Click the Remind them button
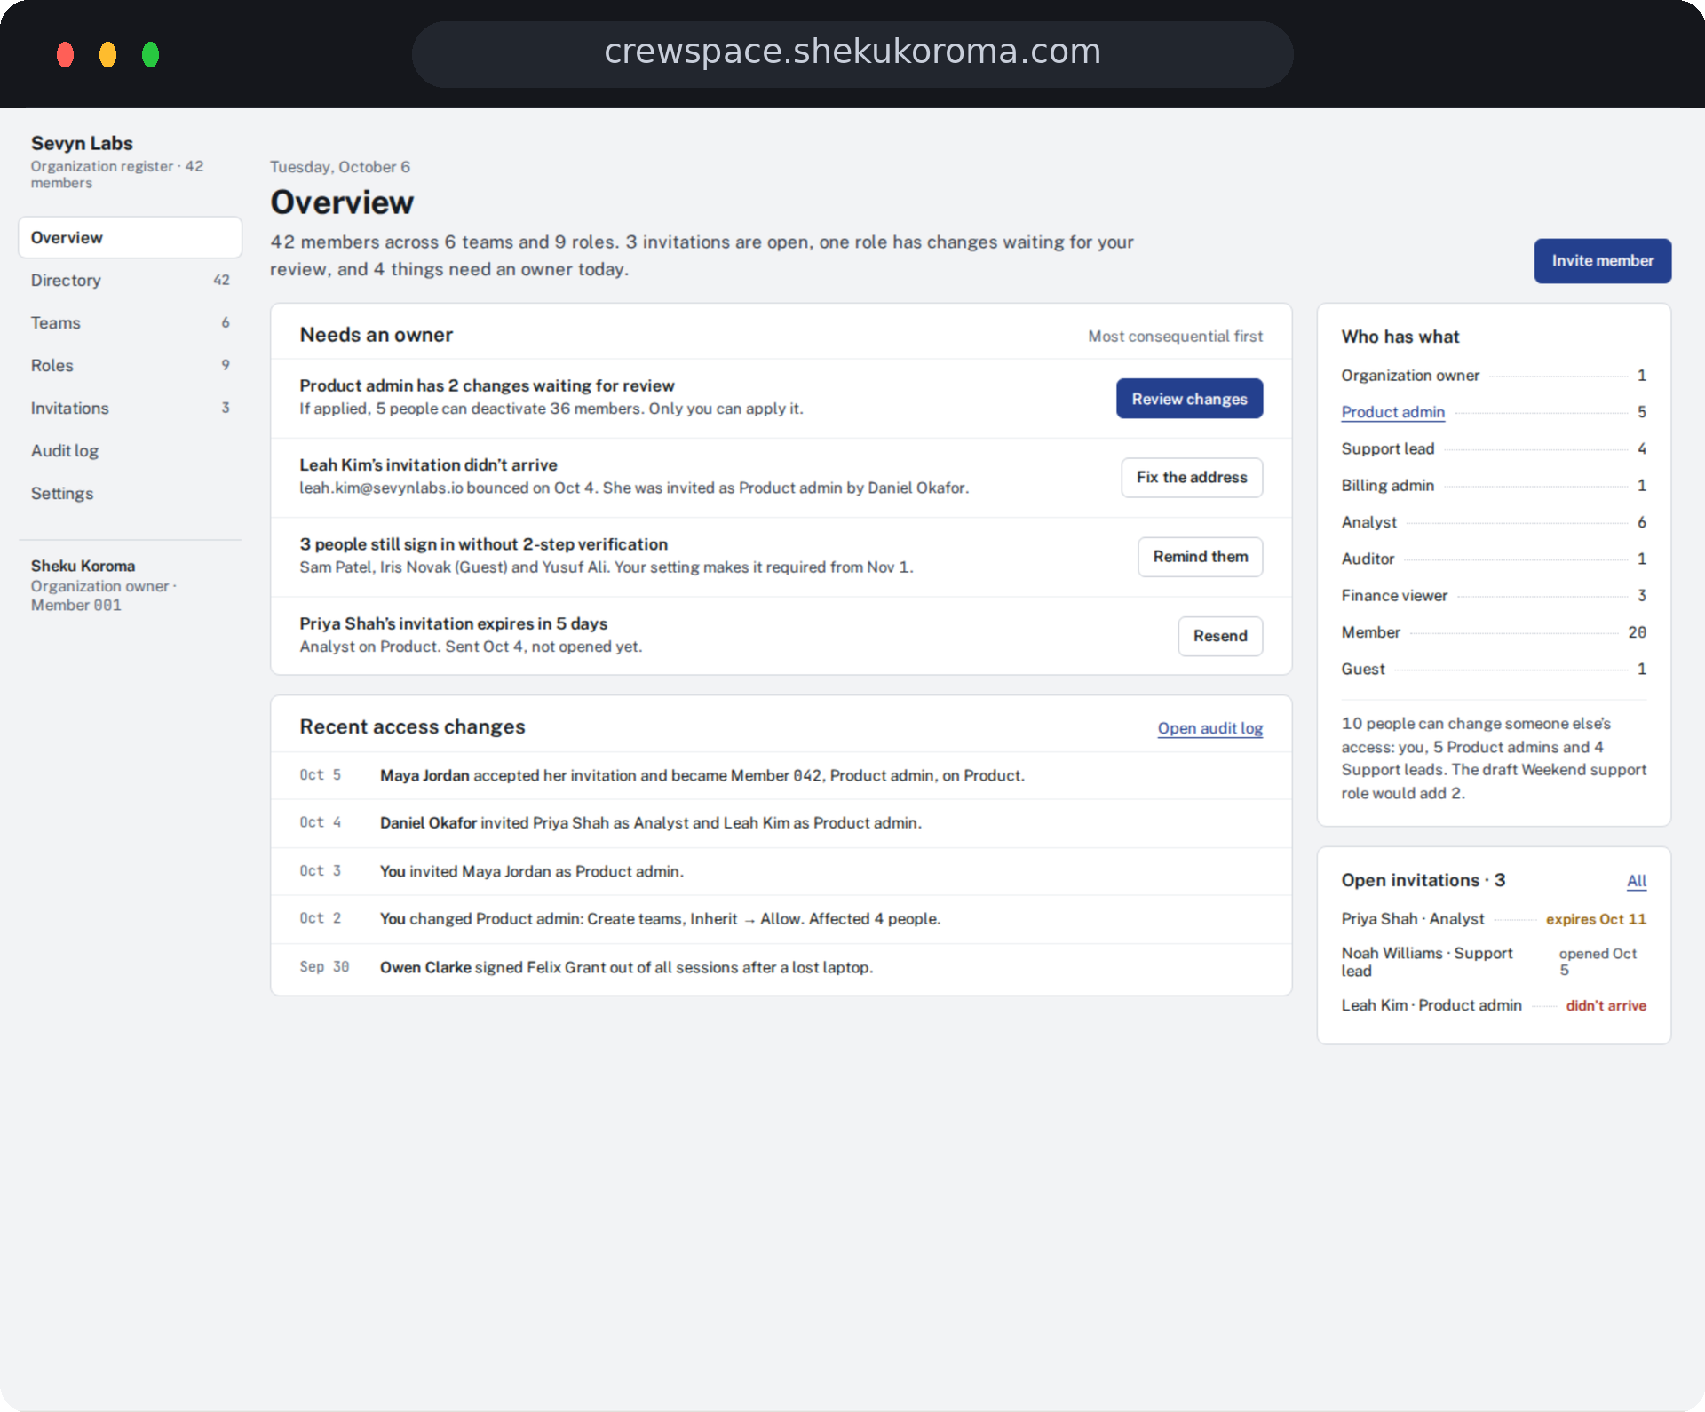Screen dimensions: 1705x1412 (1200, 556)
